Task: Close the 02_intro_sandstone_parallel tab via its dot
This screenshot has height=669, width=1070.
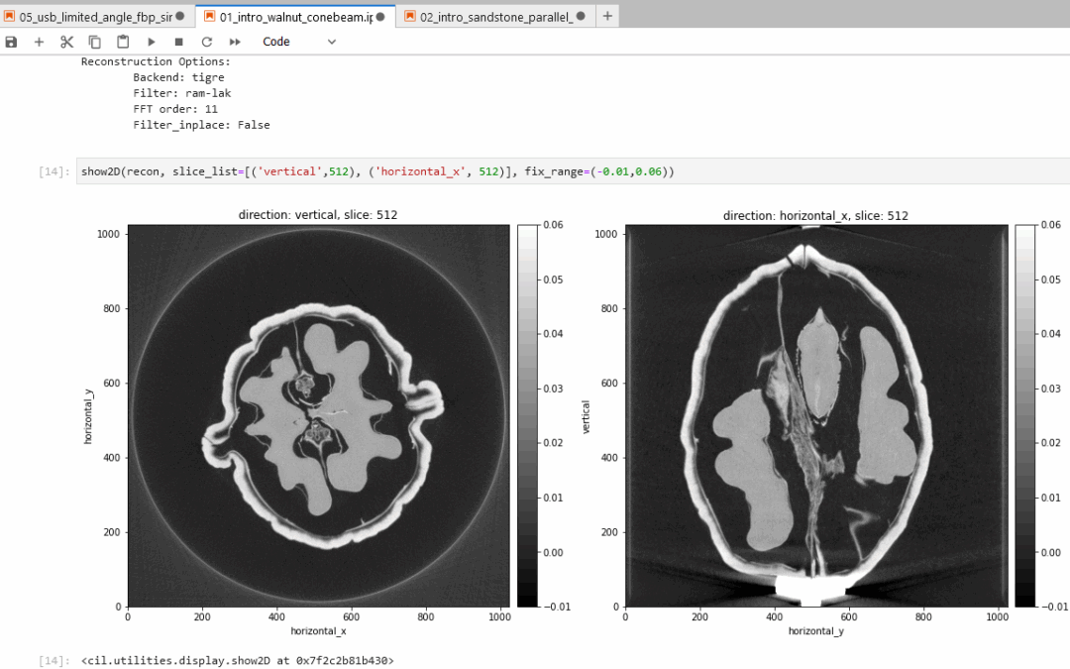Action: (x=580, y=17)
